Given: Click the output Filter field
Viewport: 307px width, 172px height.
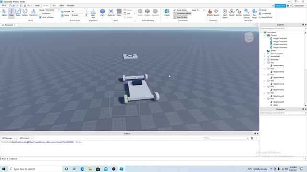Looking at the screenshot, I should click(226, 138).
